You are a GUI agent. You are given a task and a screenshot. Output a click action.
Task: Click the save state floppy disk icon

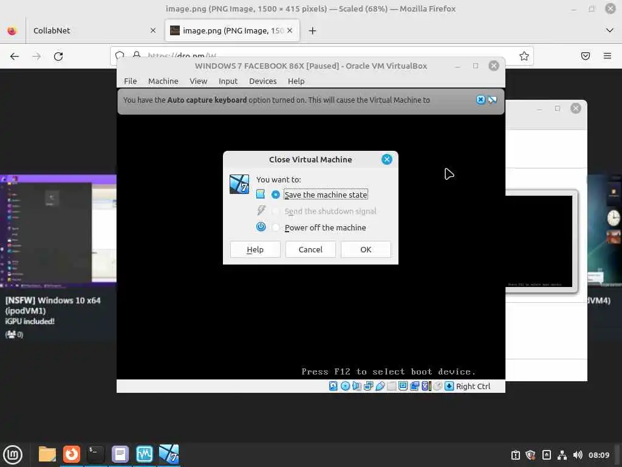(260, 194)
